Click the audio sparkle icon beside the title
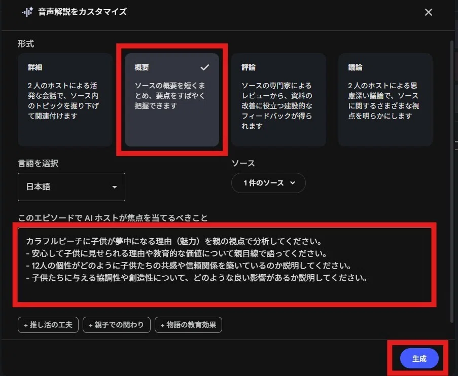458x376 pixels. click(28, 12)
